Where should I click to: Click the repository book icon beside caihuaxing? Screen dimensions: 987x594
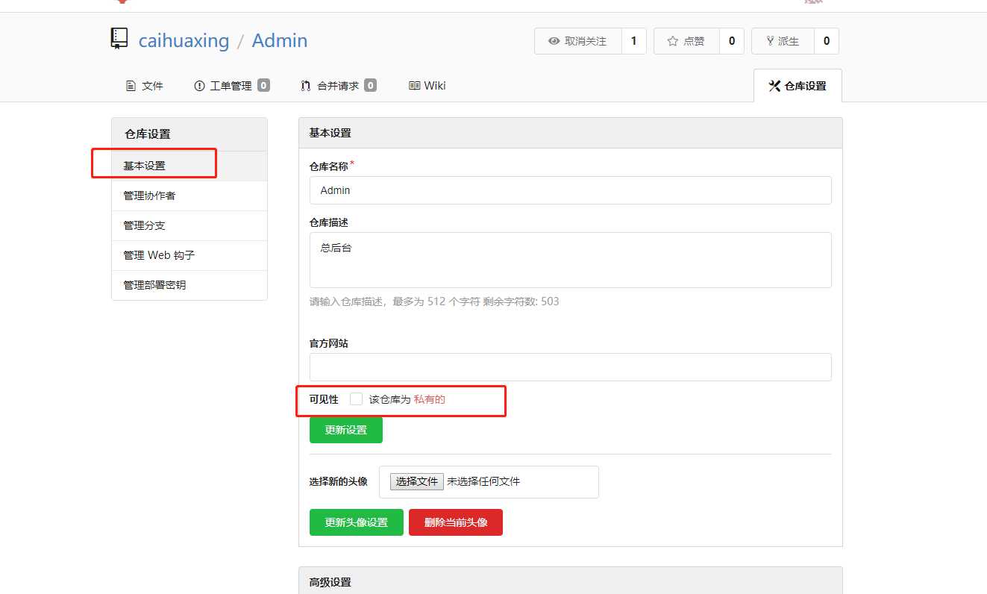[119, 39]
